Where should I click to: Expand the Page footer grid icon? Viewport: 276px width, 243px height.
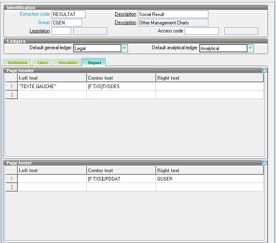click(x=264, y=163)
